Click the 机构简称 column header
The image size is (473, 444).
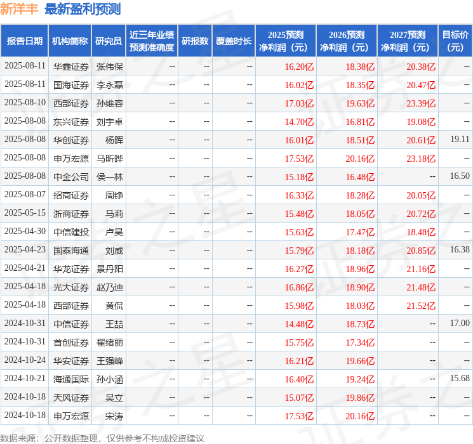[x=70, y=41]
